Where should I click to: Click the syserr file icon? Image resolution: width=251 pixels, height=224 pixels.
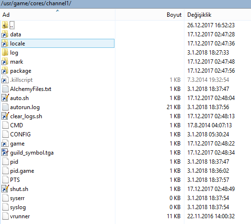pos(5,198)
